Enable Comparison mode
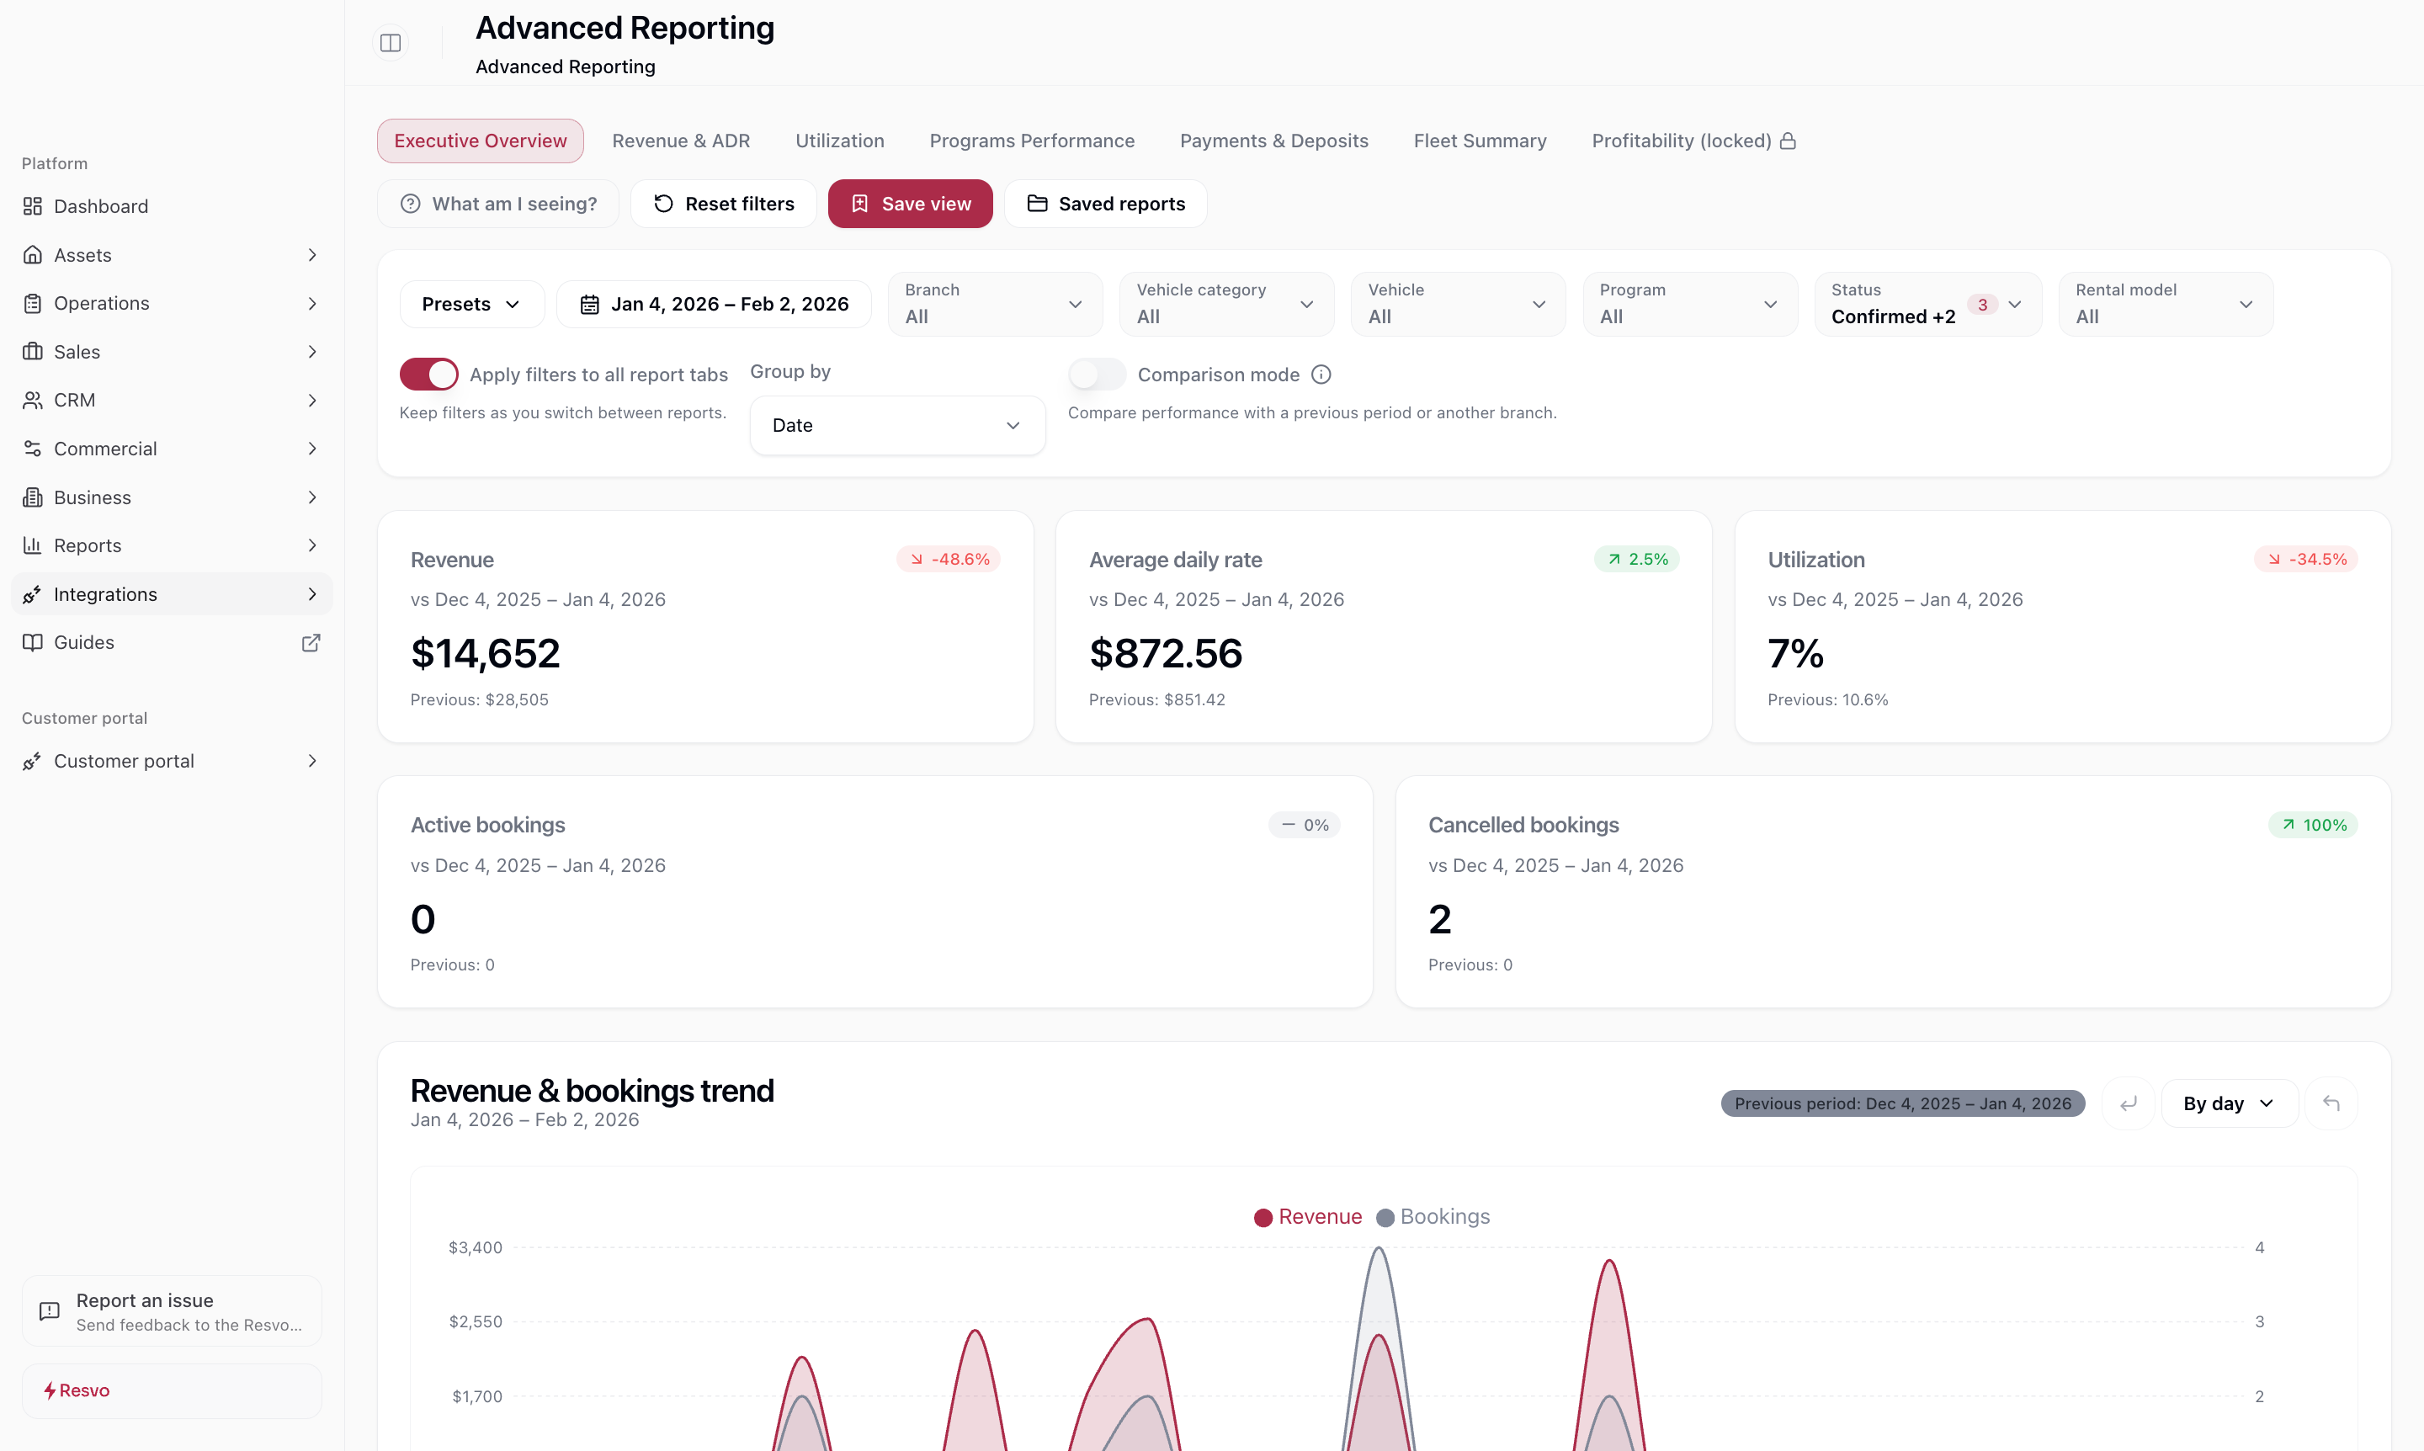 pyautogui.click(x=1095, y=374)
